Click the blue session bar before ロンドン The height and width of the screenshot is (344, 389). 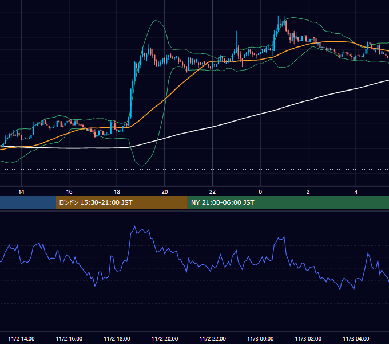tap(28, 202)
